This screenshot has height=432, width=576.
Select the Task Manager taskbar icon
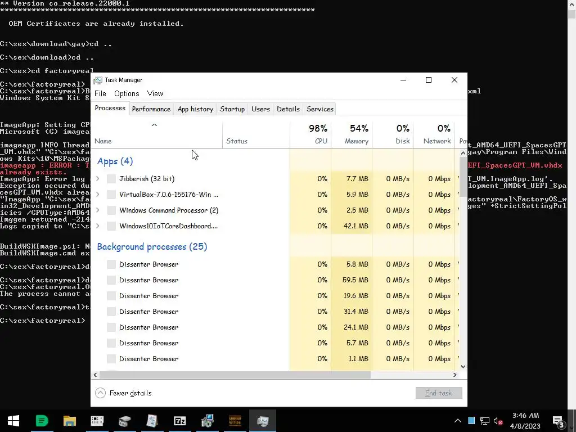(263, 421)
